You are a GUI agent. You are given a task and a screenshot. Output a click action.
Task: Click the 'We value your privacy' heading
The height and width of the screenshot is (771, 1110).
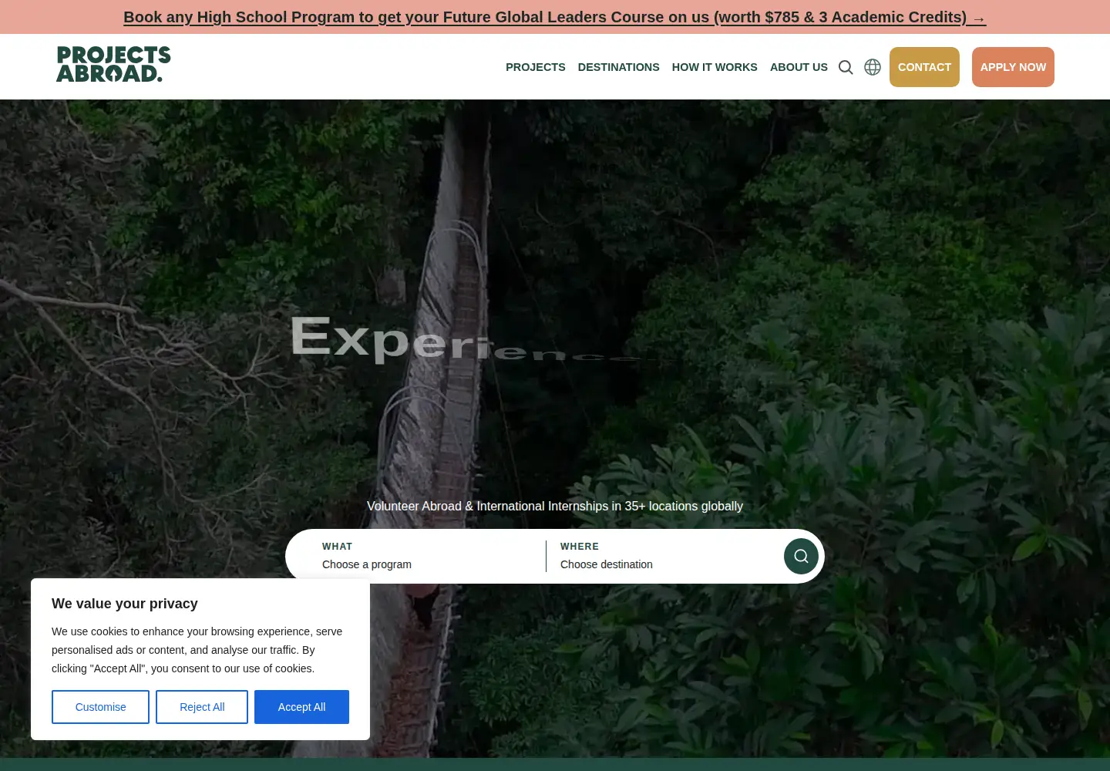125,604
